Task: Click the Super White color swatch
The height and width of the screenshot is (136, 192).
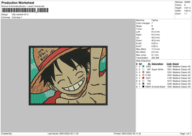Action: [143, 69]
